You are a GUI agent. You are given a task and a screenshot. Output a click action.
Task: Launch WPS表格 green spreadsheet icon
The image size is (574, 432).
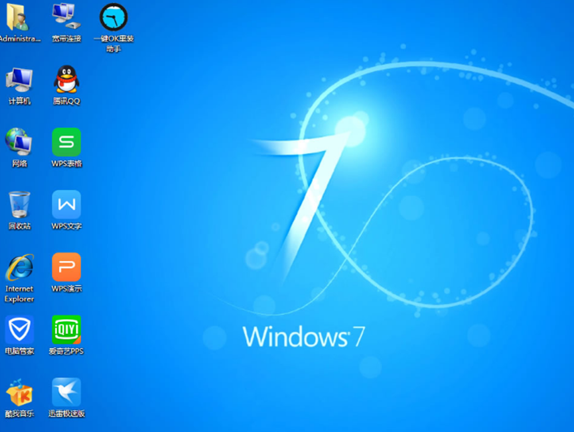coord(66,142)
